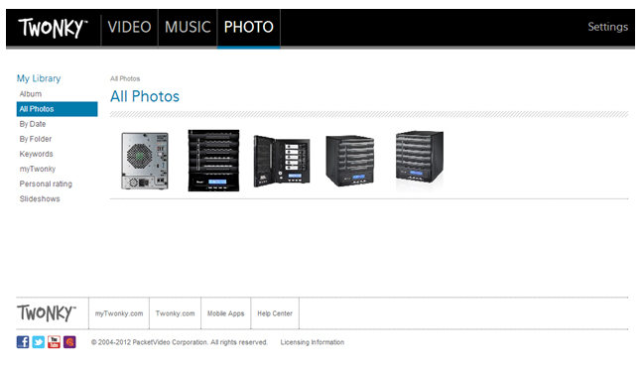Click the Twonky logo in footer
This screenshot has height=367, width=642.
tap(47, 313)
